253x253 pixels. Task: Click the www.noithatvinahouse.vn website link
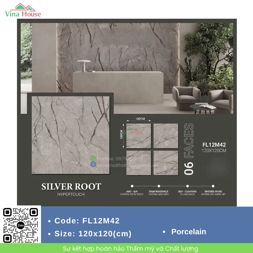(127, 165)
